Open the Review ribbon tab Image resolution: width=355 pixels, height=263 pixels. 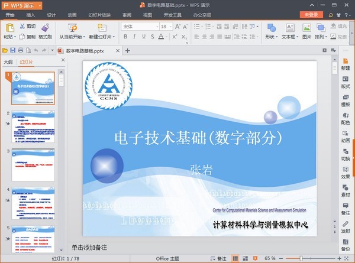127,15
